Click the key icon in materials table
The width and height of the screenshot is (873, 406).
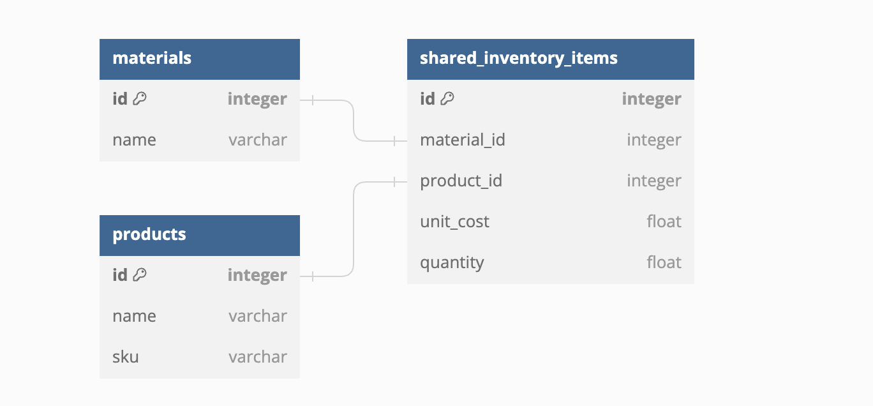click(140, 99)
